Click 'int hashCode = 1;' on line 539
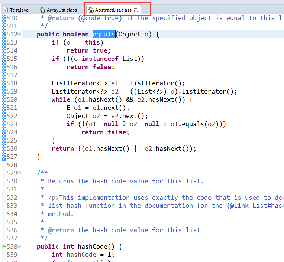This screenshot has width=284, height=262. 83,255
